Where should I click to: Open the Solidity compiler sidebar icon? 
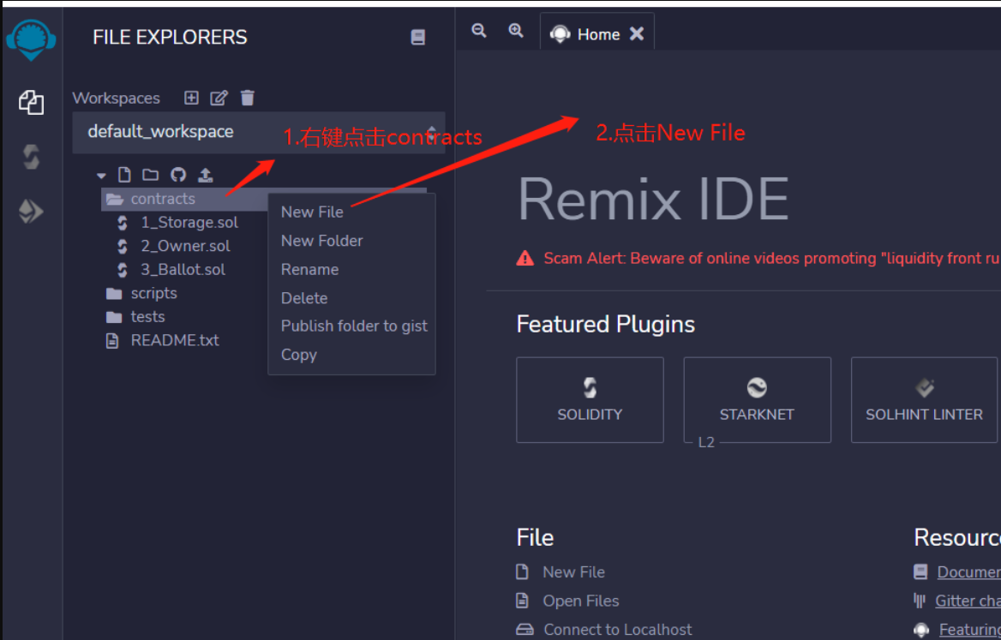(31, 156)
